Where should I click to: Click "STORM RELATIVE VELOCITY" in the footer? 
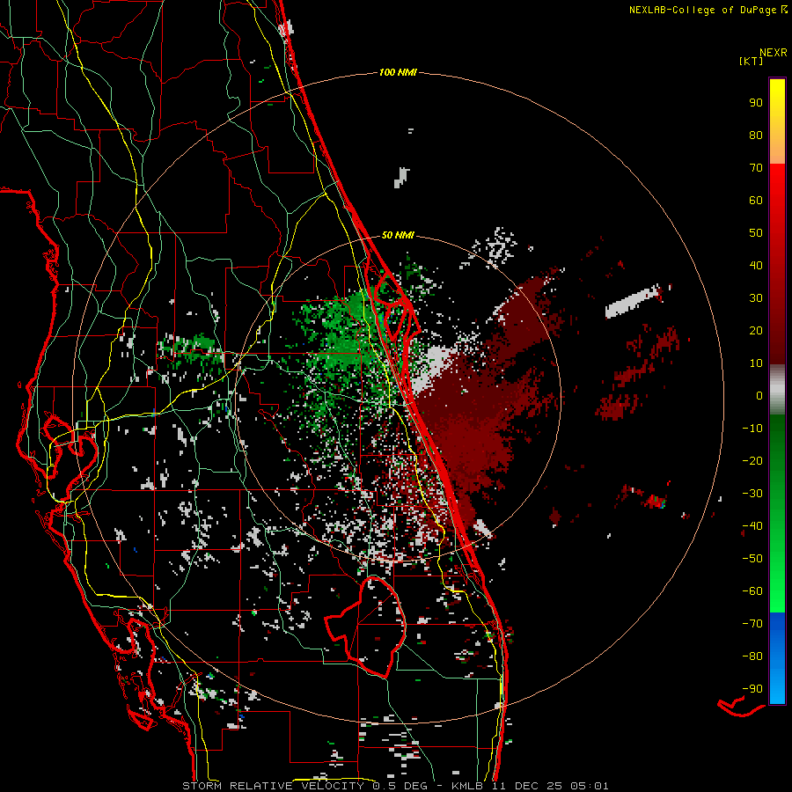click(273, 786)
